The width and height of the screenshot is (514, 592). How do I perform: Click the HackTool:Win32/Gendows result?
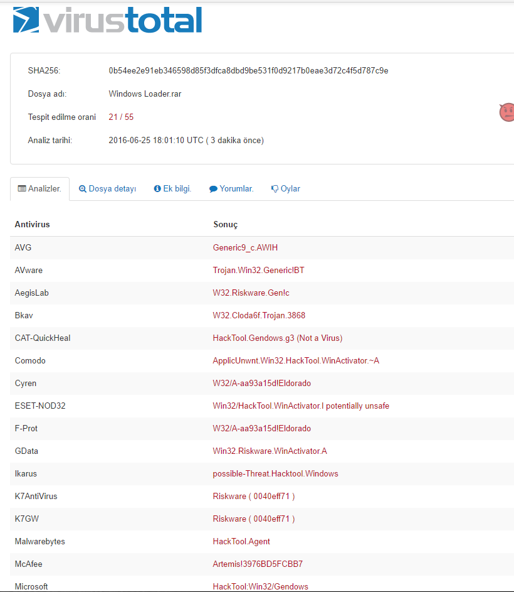tap(261, 587)
